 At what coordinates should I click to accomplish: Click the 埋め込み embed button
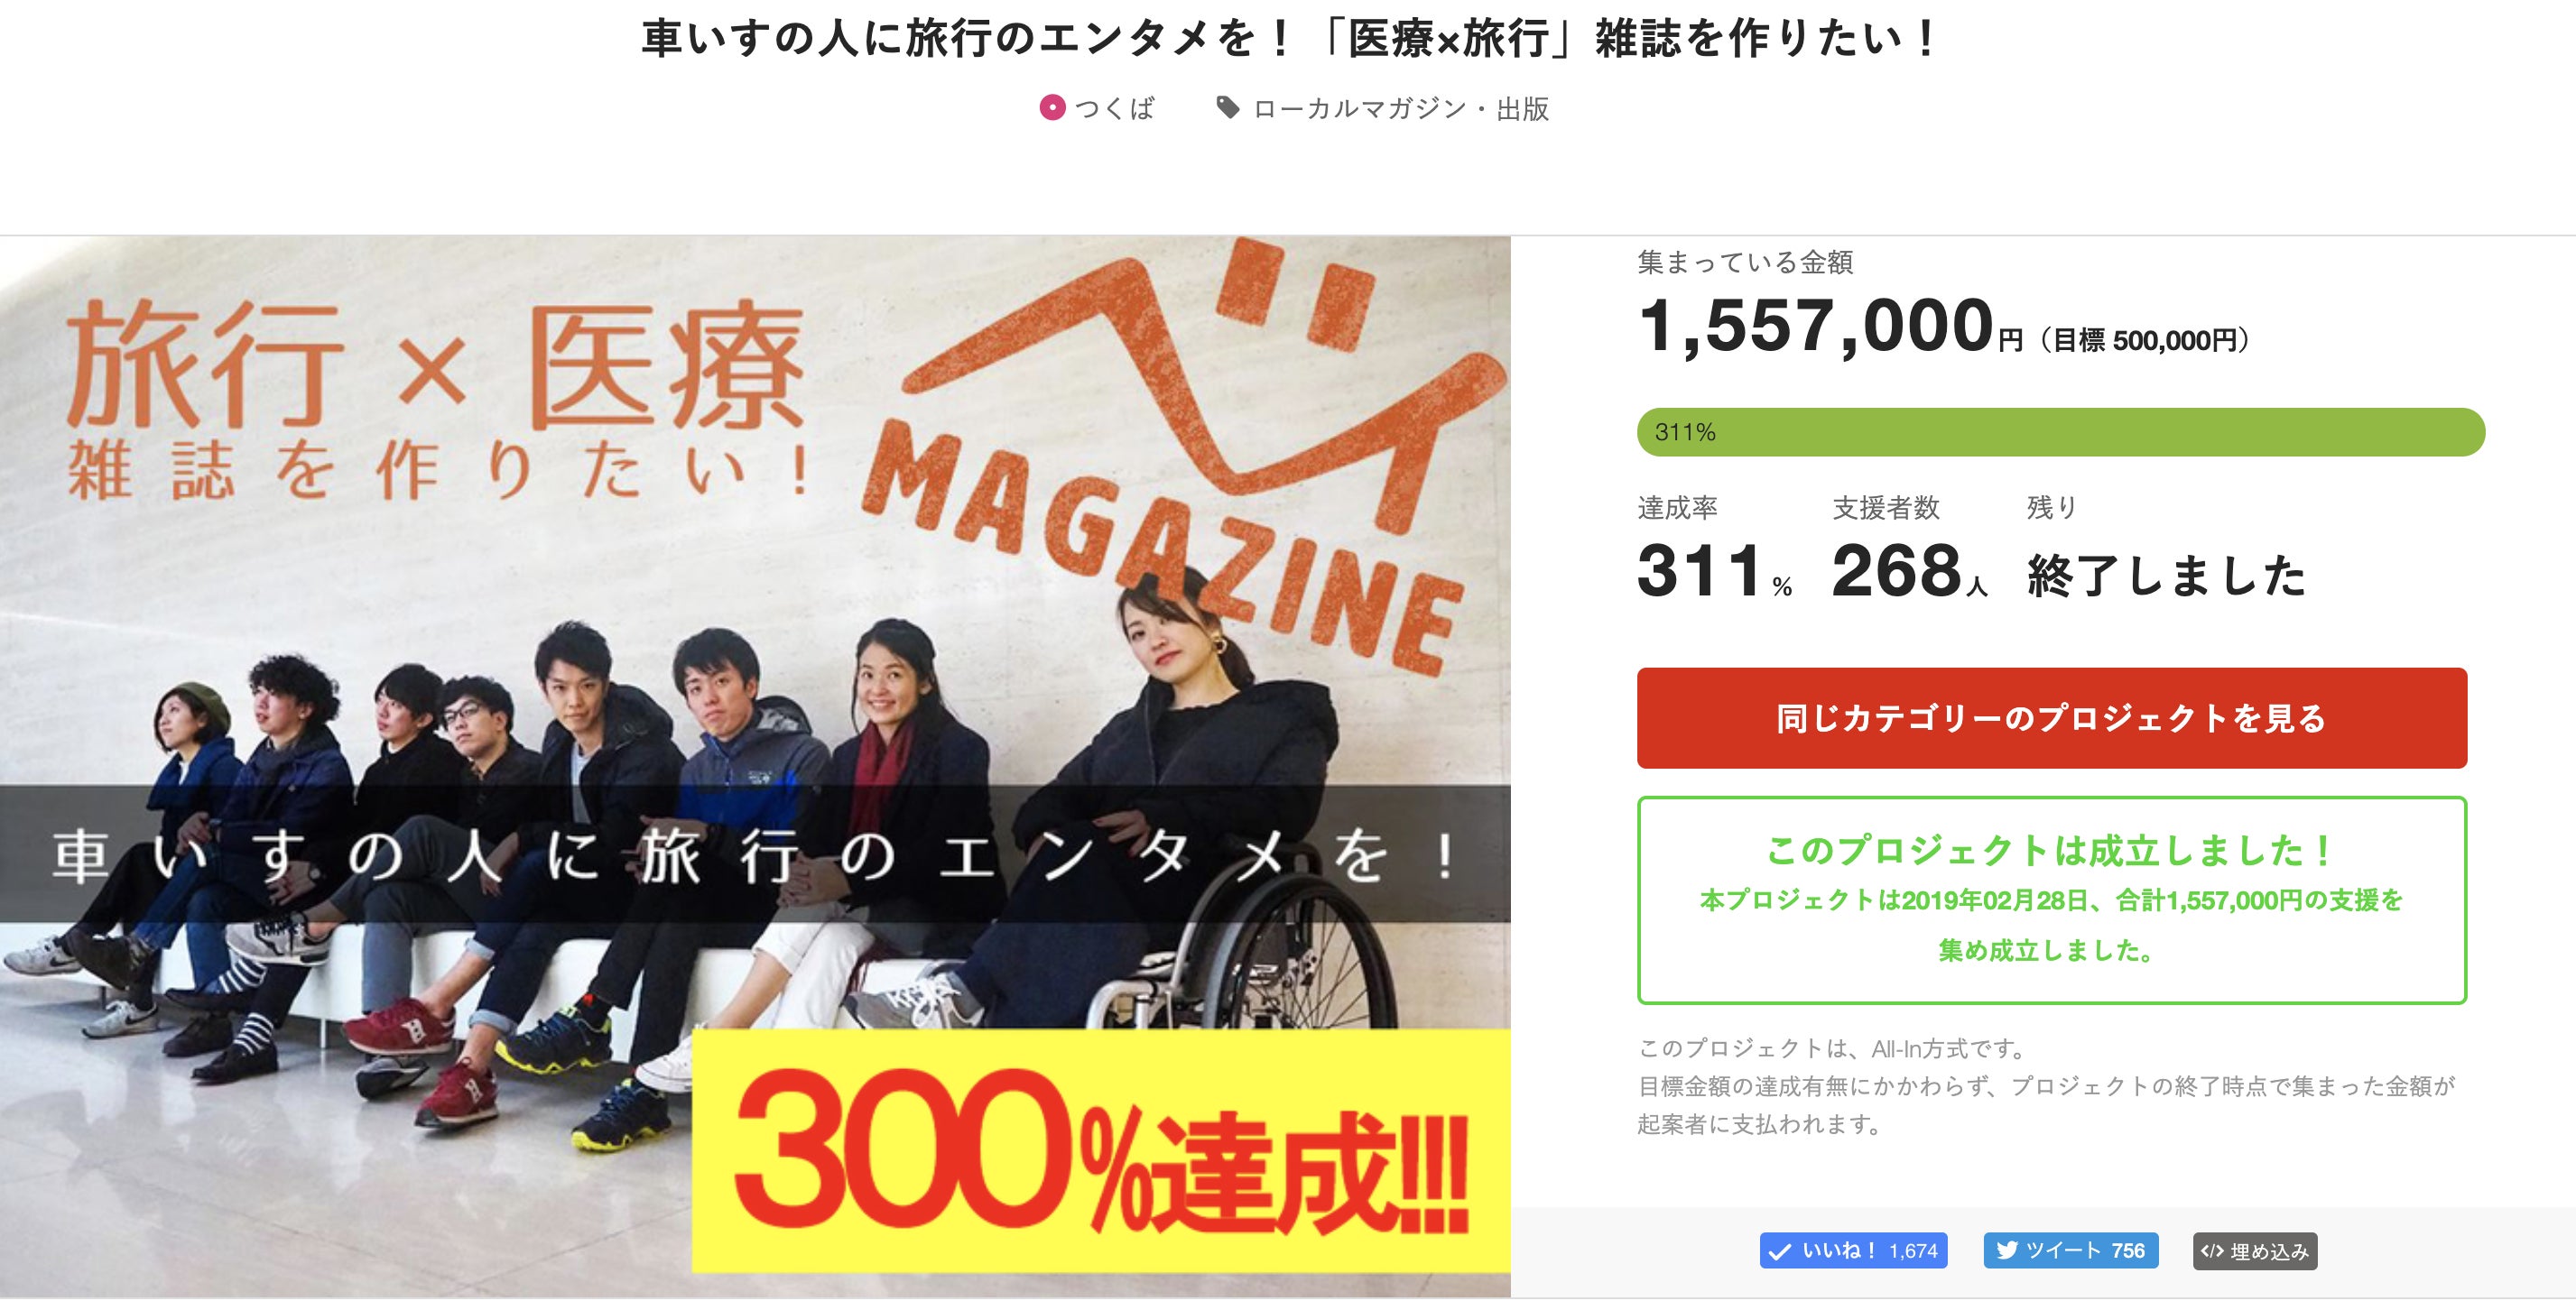coord(2255,1251)
